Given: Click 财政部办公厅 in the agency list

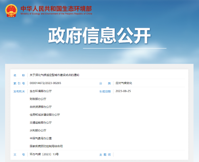Looking at the screenshot, I should 38,99.
